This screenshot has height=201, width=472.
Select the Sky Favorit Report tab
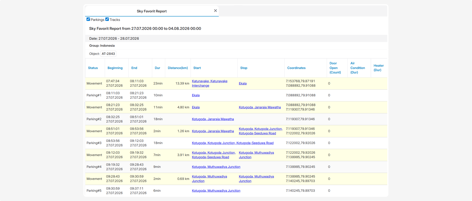click(x=152, y=11)
